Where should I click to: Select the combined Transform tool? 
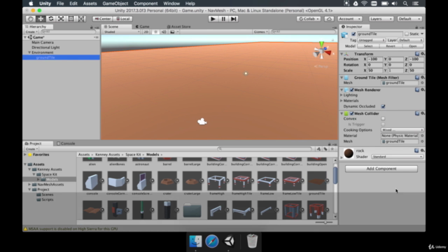[x=81, y=19]
